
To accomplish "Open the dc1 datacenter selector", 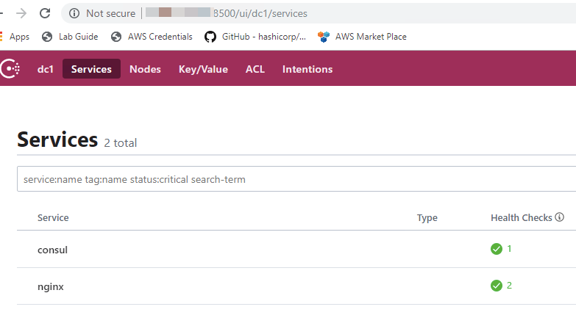I will (46, 69).
